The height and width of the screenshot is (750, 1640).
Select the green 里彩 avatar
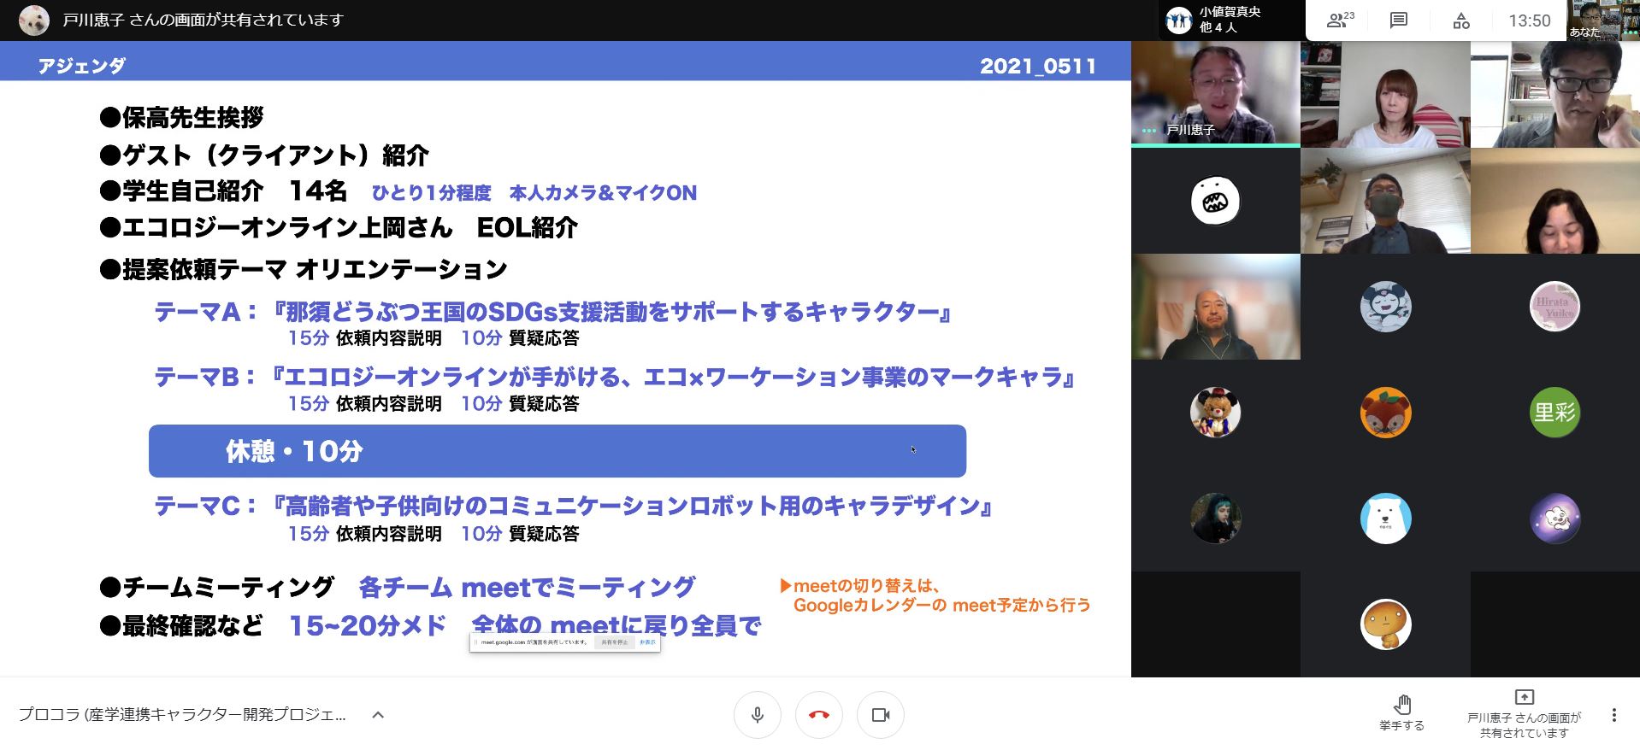[x=1554, y=413]
